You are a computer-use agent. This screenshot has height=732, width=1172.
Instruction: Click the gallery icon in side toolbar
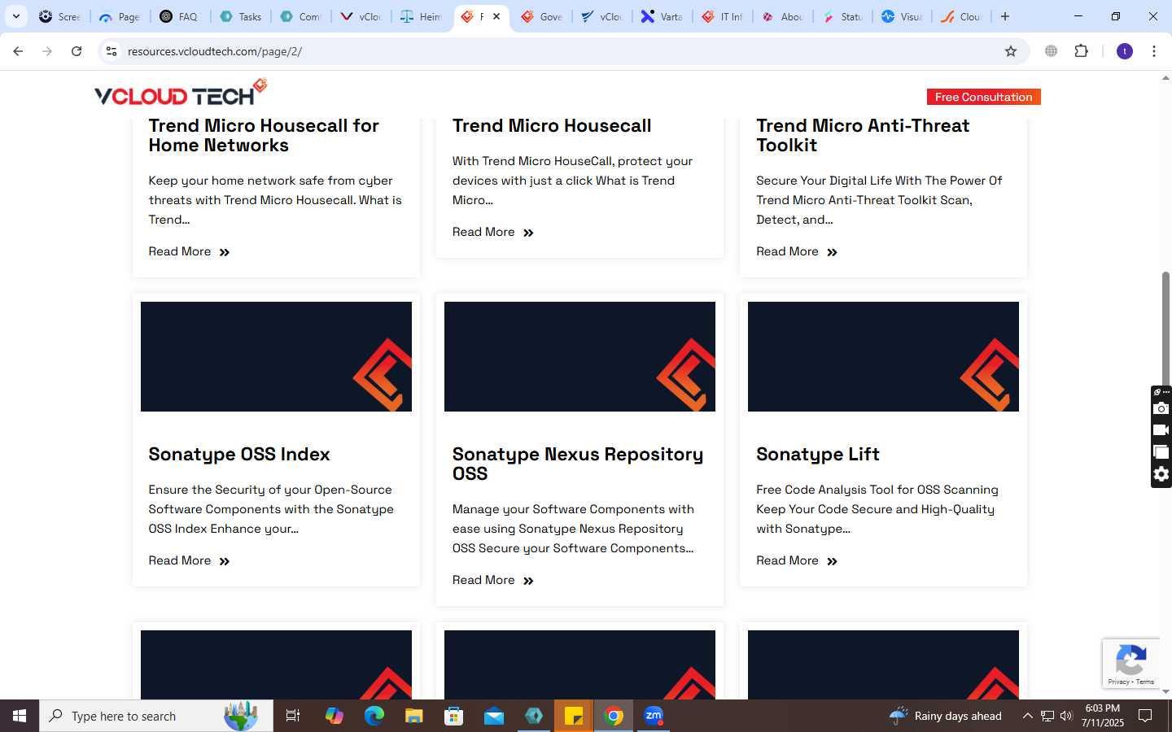pyautogui.click(x=1161, y=452)
